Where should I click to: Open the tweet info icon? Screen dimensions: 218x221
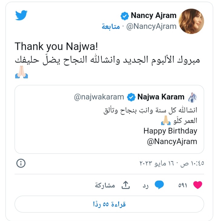point(21,163)
